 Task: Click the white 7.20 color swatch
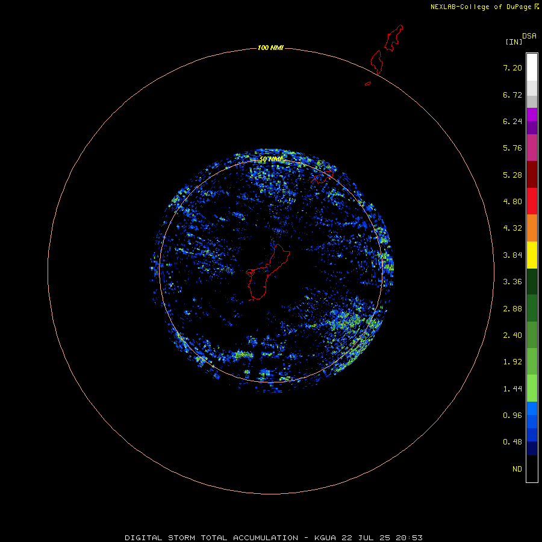click(532, 67)
